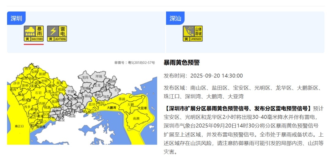Select 大鹏湾 label on the map
The height and width of the screenshot is (163, 331).
pyautogui.click(x=111, y=108)
